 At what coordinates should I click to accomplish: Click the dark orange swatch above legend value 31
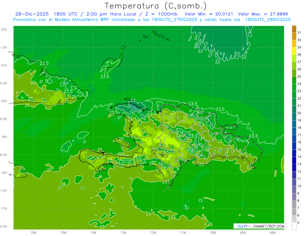point(294,29)
